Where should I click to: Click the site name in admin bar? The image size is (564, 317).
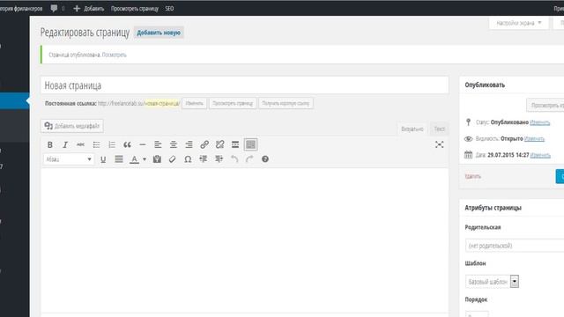[21, 8]
